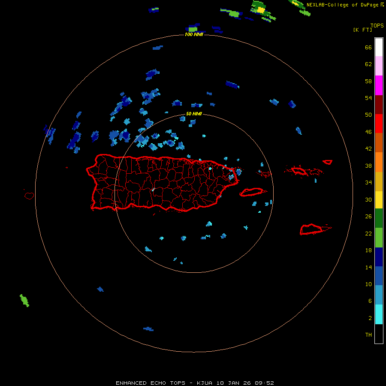This screenshot has height=386, width=386.
Task: Click the "[K FT]" units label
Action: [362, 30]
